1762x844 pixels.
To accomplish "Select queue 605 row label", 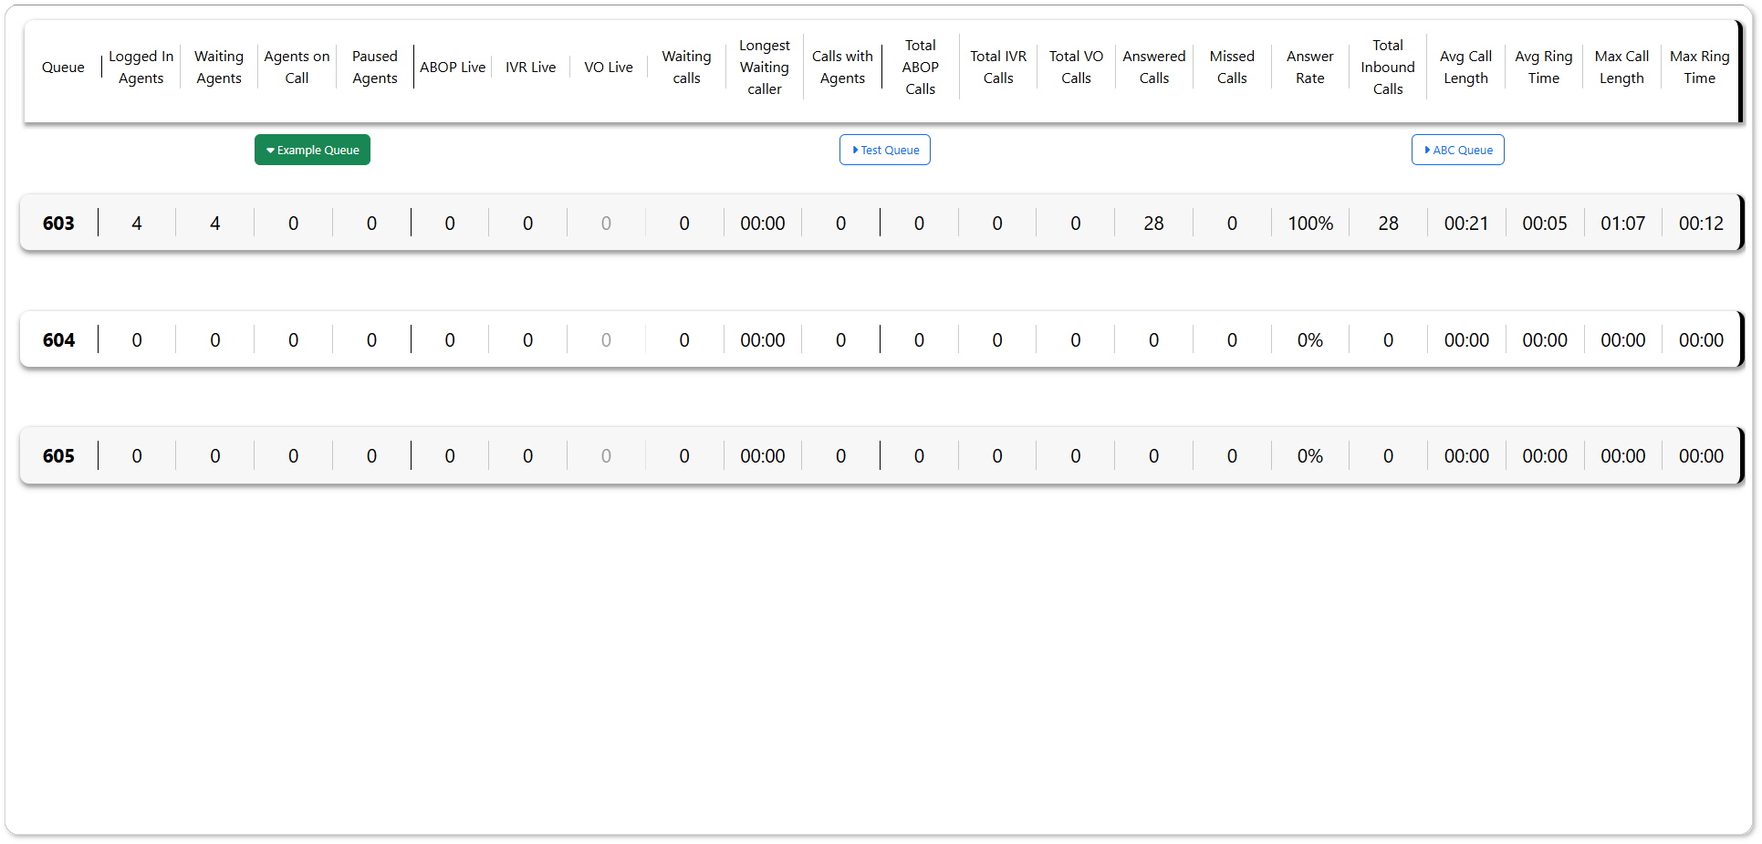I will click(58, 456).
